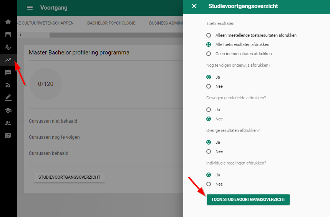Screen dimensions: 330x217
Task: Click Toon Studievoortgangsoverzicht button
Action: tap(248, 199)
